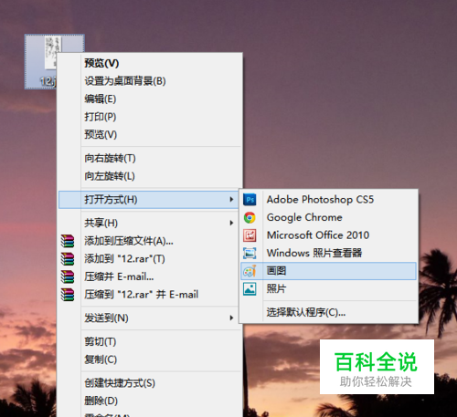Open with Windows 照片查看器
This screenshot has width=457, height=417.
[x=328, y=253]
